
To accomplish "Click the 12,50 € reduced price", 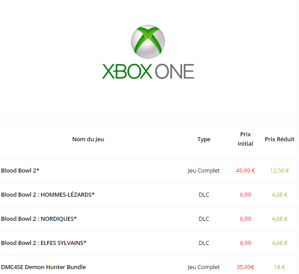I will tap(279, 171).
